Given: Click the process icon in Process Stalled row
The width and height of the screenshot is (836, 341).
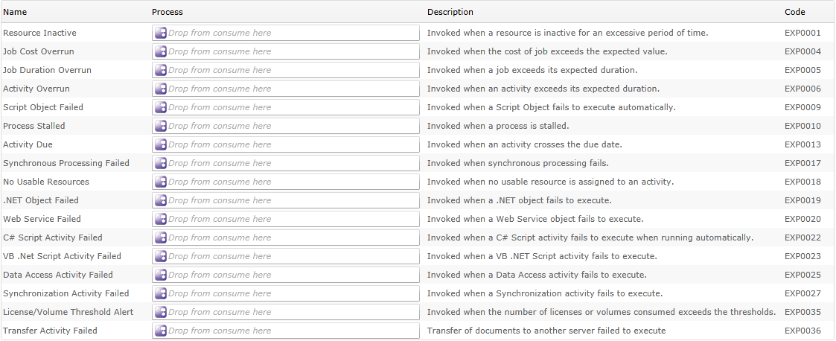Looking at the screenshot, I should tap(160, 126).
